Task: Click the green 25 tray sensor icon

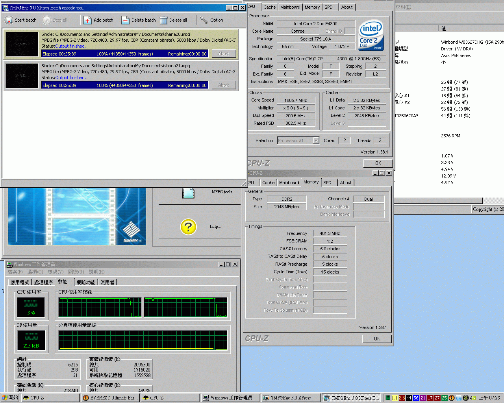Action: [444, 398]
